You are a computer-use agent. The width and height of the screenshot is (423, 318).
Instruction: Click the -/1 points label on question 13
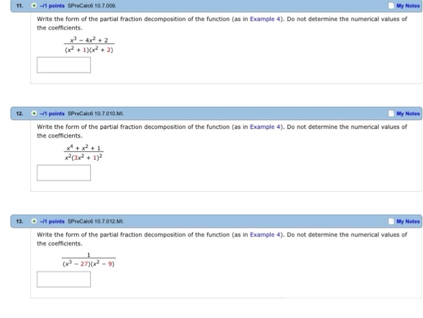click(x=53, y=221)
